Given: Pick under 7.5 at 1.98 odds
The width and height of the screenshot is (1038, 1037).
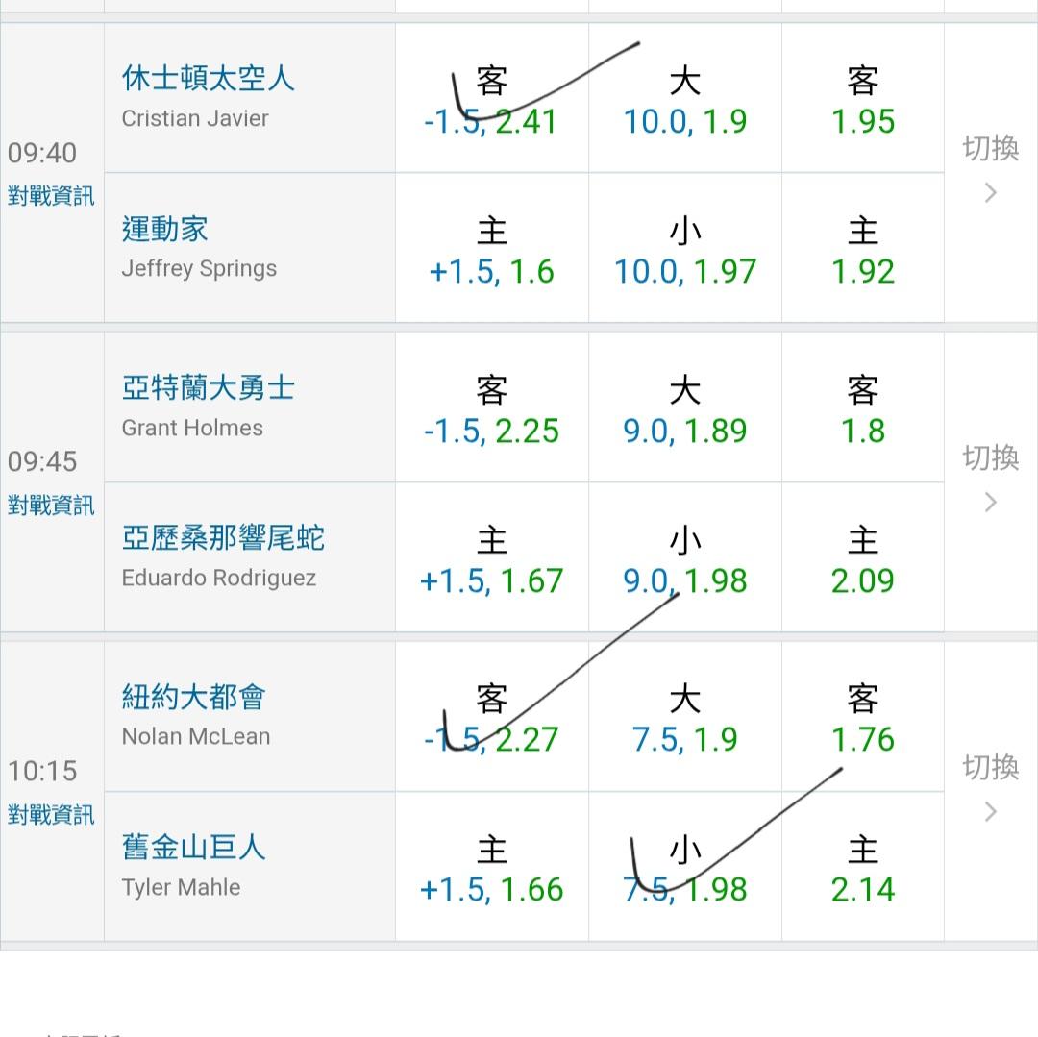Looking at the screenshot, I should point(684,868).
